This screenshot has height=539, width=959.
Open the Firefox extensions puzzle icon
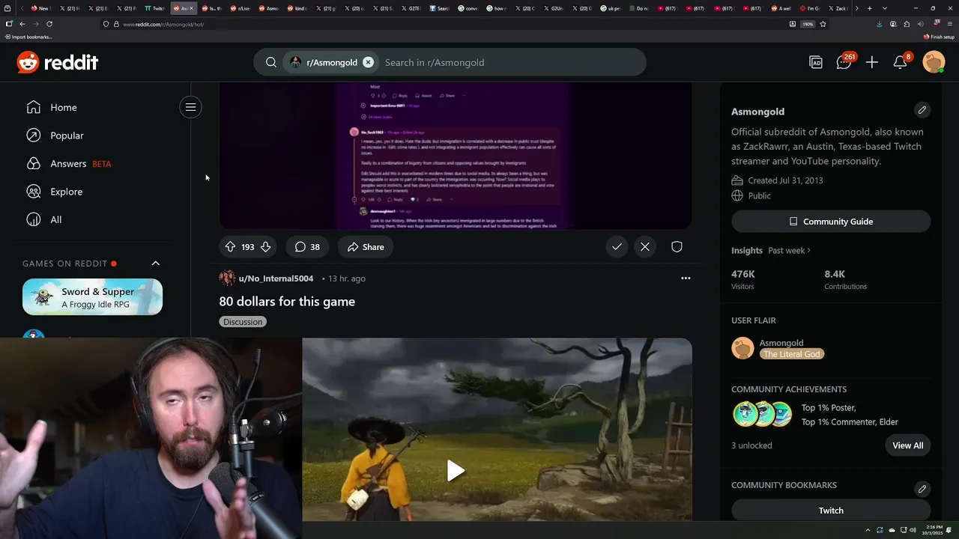907,24
